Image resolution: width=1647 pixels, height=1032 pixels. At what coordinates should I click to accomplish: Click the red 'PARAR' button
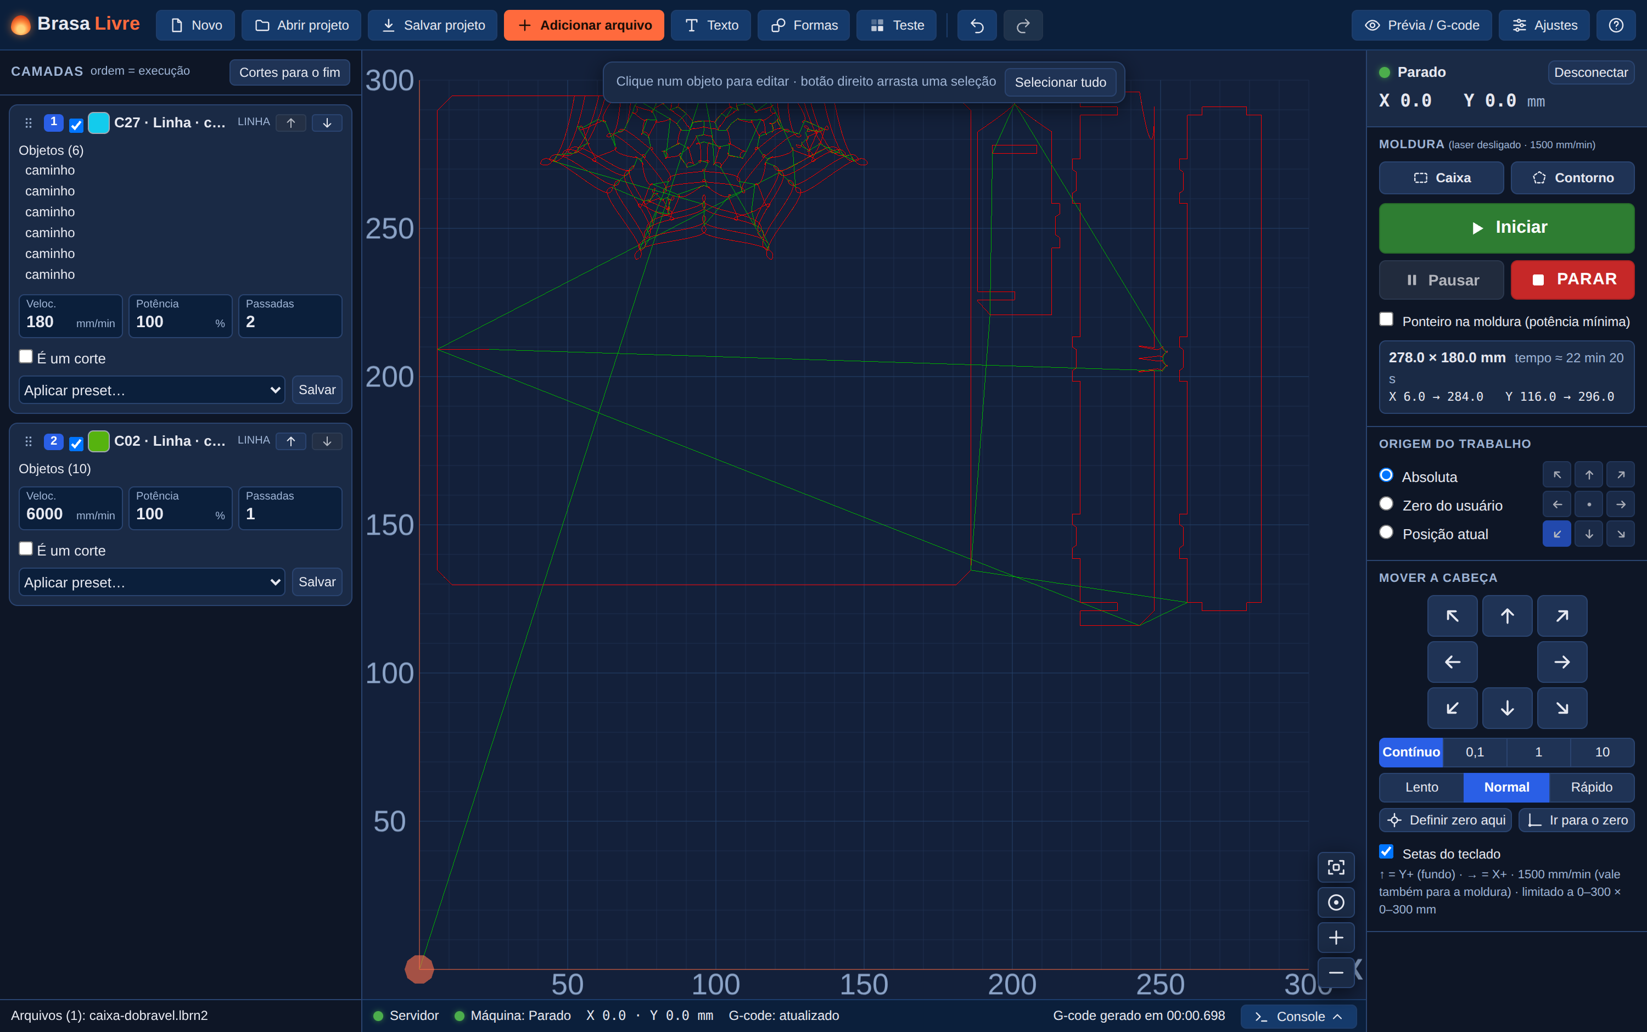pos(1572,280)
